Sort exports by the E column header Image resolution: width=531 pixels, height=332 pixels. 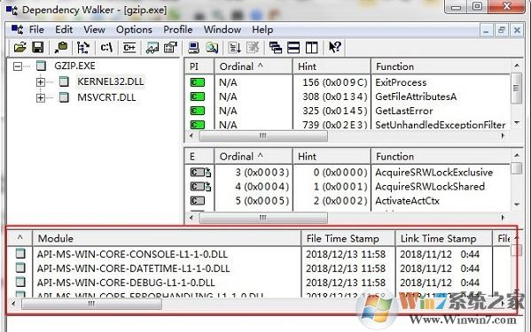(199, 157)
